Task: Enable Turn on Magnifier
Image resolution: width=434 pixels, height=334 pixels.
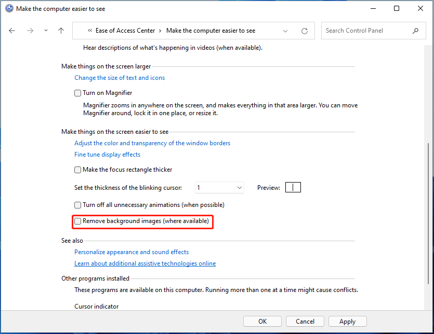Action: coord(77,92)
